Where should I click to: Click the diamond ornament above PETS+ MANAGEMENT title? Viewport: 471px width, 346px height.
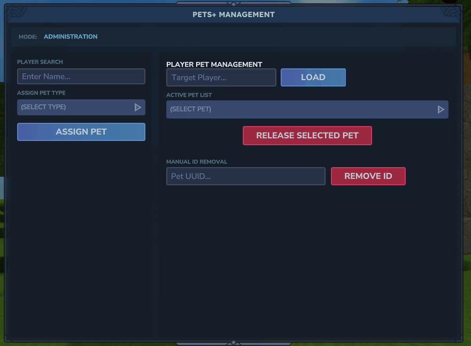click(x=234, y=3)
